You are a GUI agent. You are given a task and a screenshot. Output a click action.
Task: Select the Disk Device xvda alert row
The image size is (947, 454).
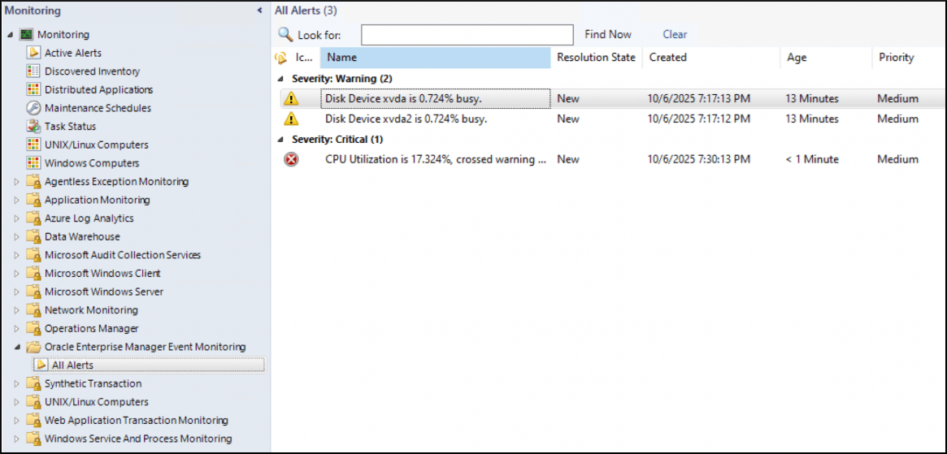coord(613,98)
